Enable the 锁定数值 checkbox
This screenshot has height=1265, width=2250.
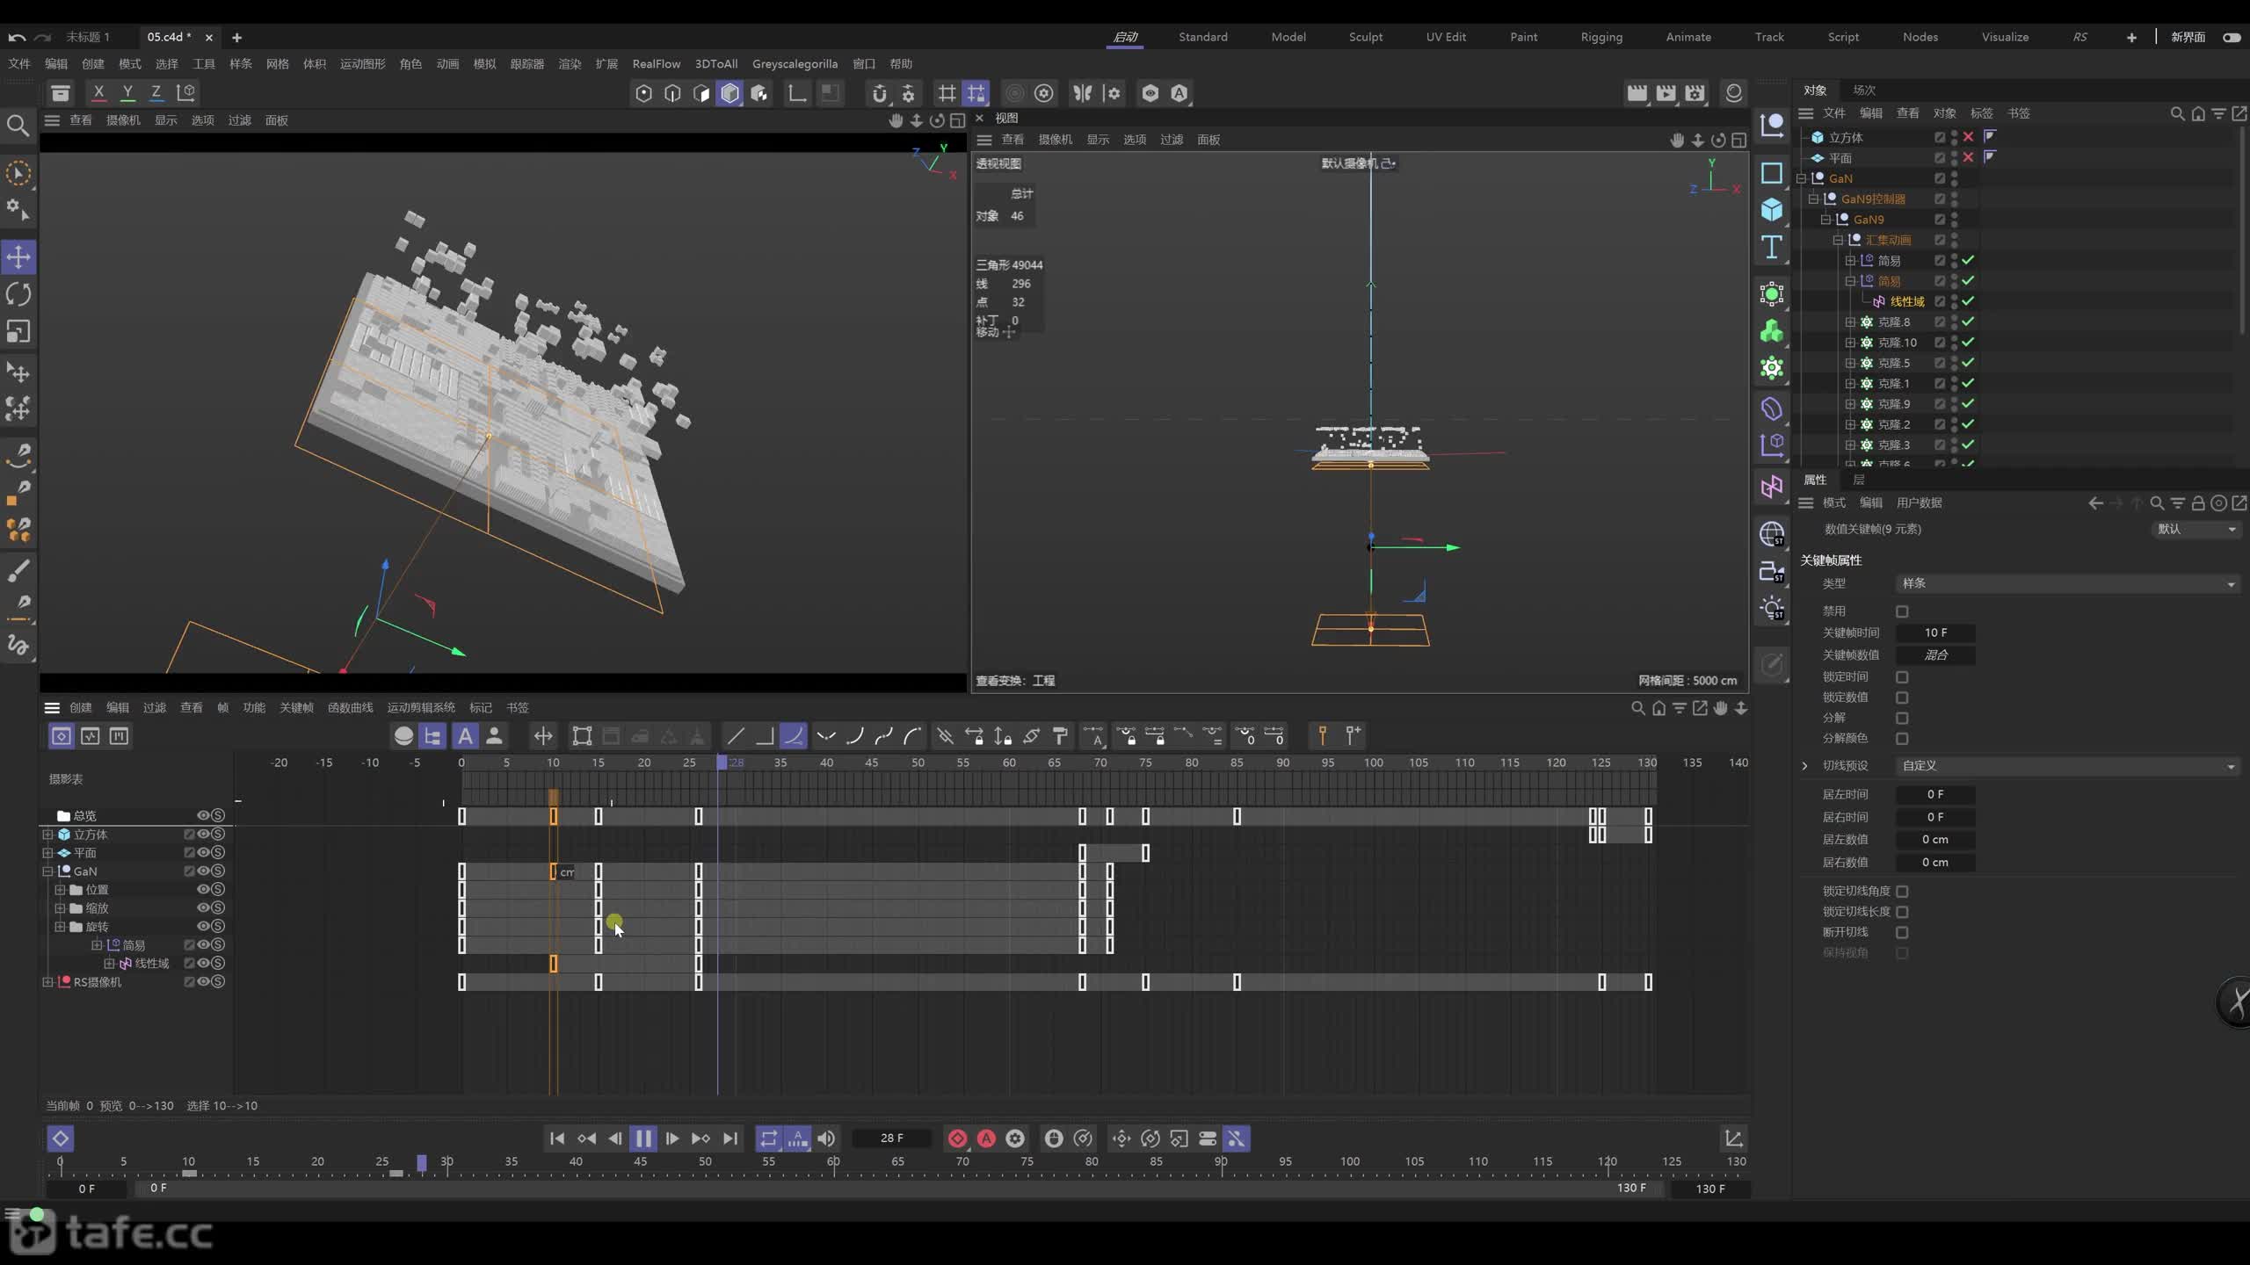(1902, 698)
